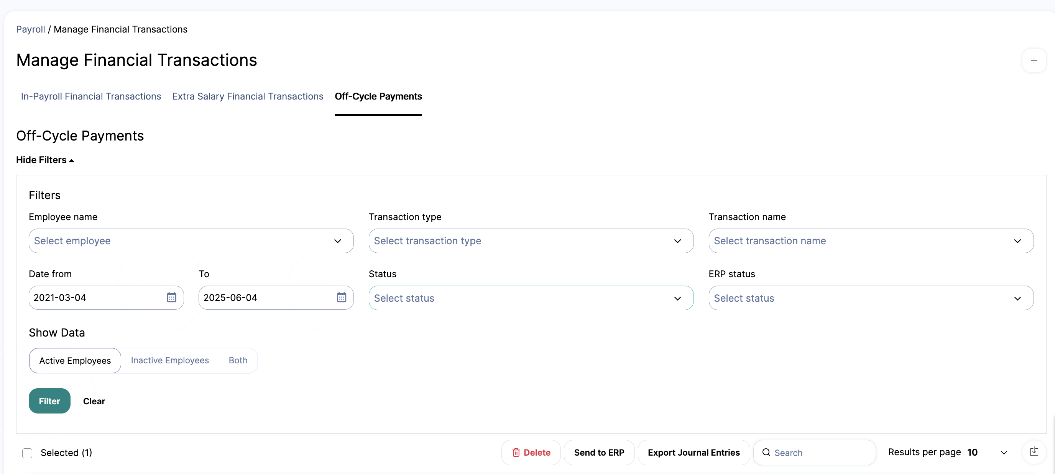Select Active Employees option
1055x474 pixels.
[x=75, y=360]
